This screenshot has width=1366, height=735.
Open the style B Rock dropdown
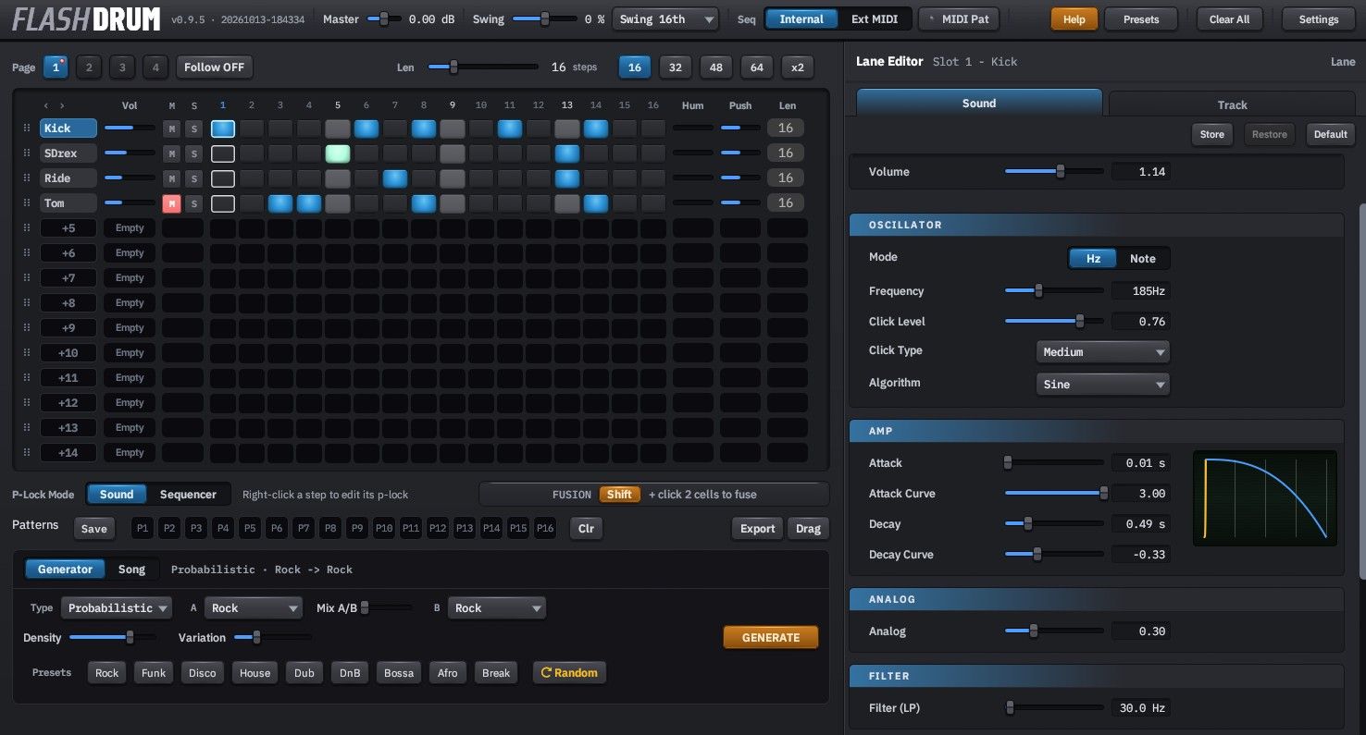click(497, 608)
